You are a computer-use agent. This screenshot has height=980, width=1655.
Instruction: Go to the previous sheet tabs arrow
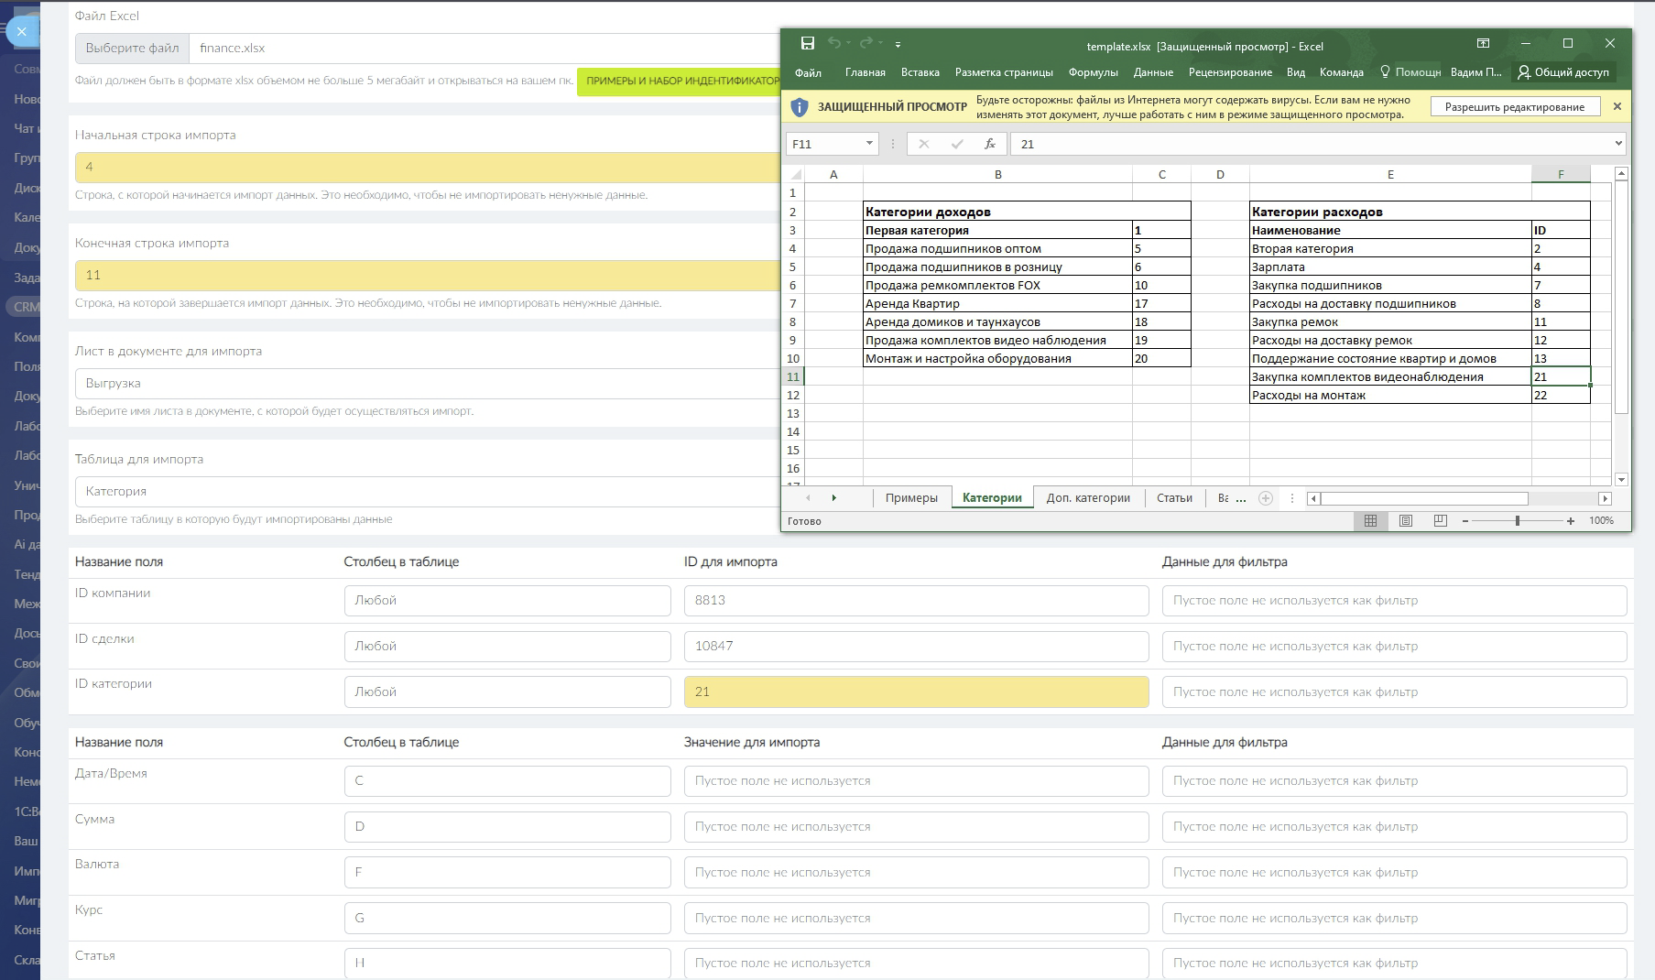click(808, 498)
